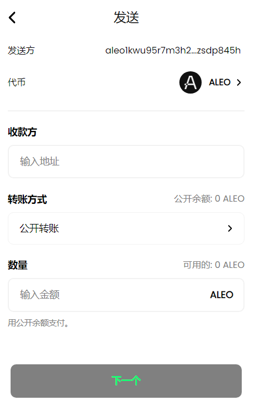Focus the 输入金额 amount input field

click(x=126, y=295)
